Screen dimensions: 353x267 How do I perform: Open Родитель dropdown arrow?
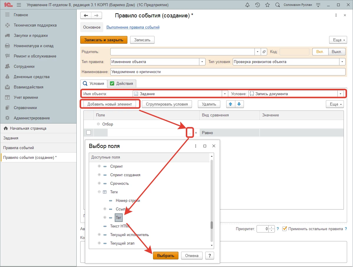(257, 52)
